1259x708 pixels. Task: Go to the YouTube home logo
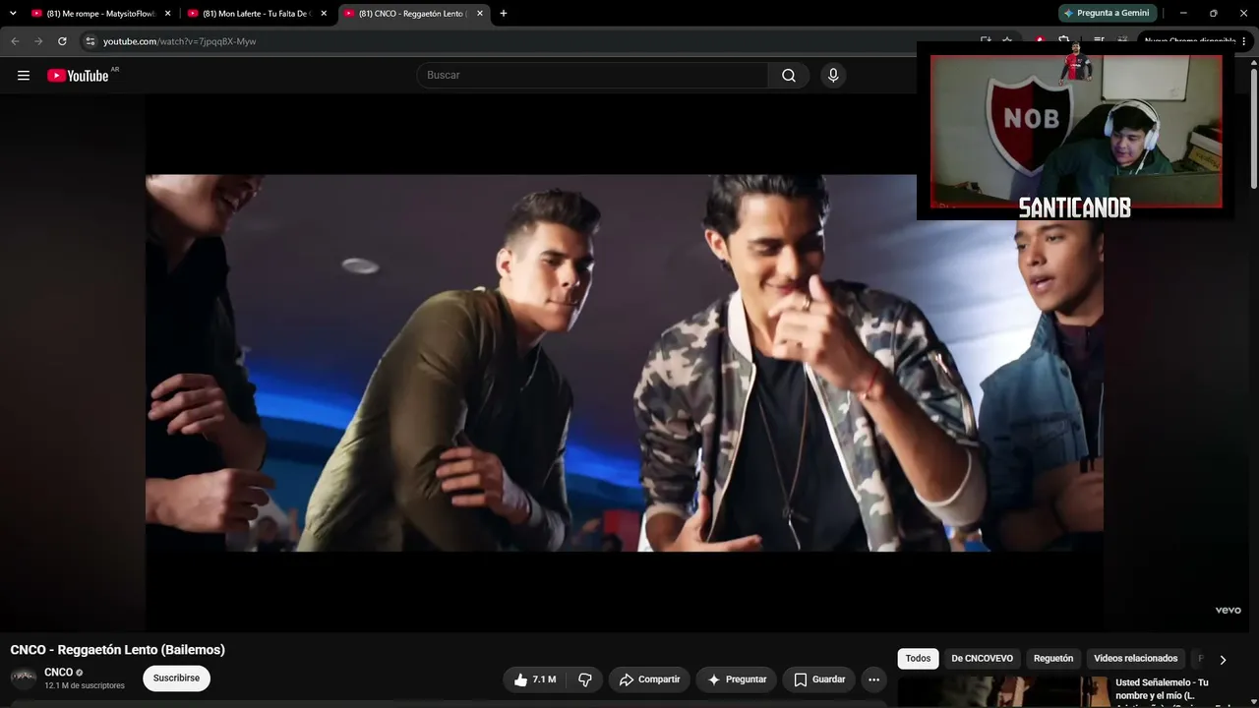tap(78, 76)
